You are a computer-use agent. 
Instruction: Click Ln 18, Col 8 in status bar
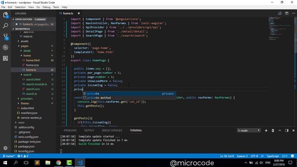pyautogui.click(x=227, y=156)
